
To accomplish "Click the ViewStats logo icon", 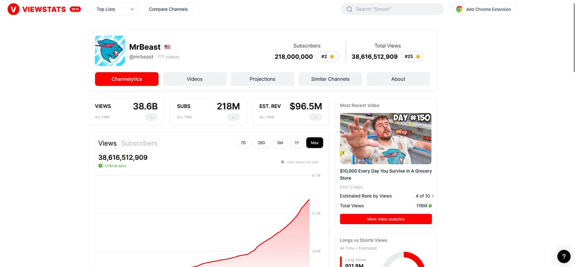I will tap(13, 9).
